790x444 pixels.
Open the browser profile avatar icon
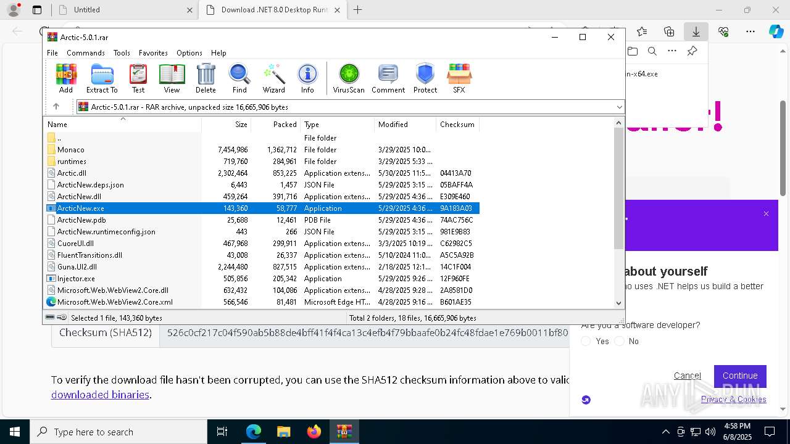click(x=14, y=9)
